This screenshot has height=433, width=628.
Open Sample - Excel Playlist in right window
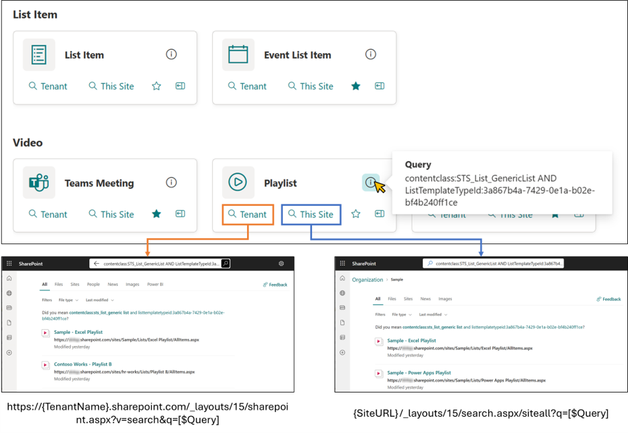pos(411,341)
